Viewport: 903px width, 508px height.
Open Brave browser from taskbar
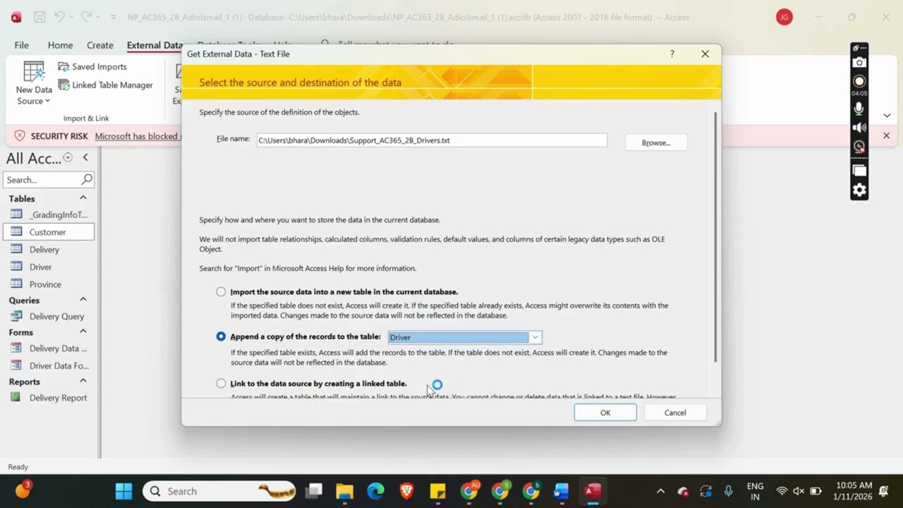point(406,491)
